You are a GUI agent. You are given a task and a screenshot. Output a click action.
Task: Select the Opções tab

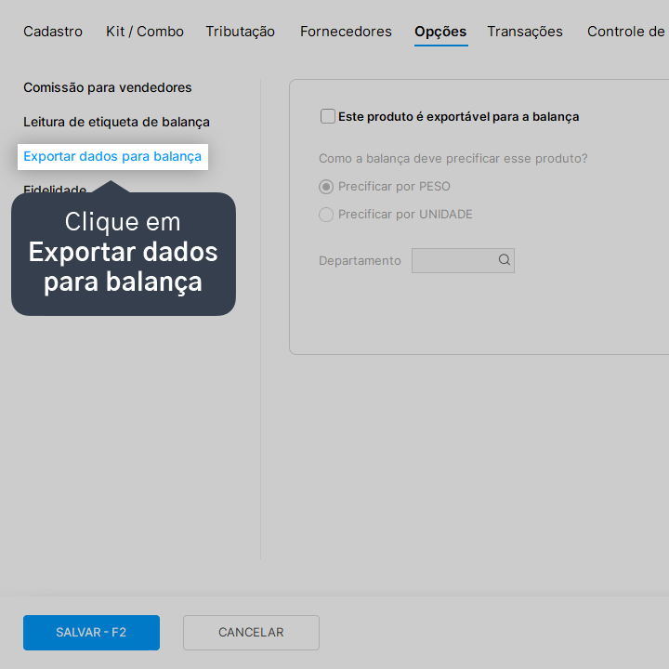(x=440, y=32)
